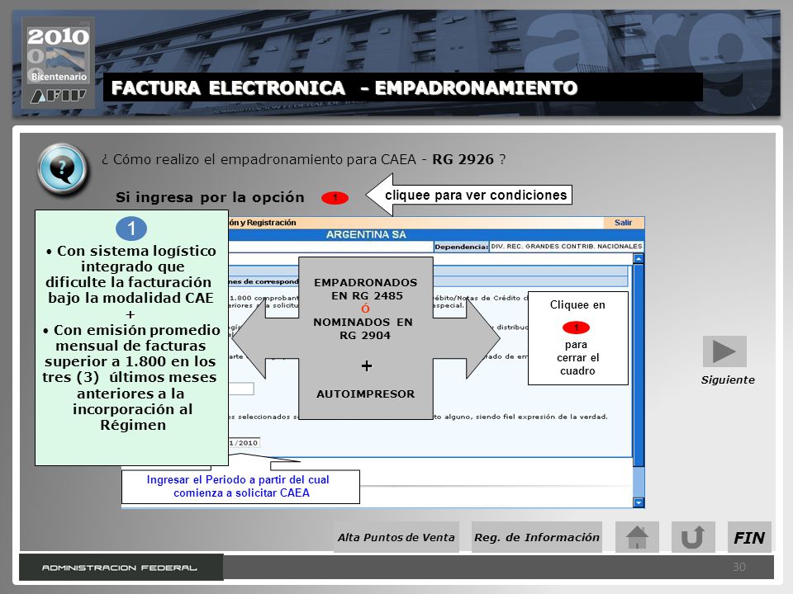
Task: Click 'Con sistema logístico integrado' bullet text
Action: point(131,274)
